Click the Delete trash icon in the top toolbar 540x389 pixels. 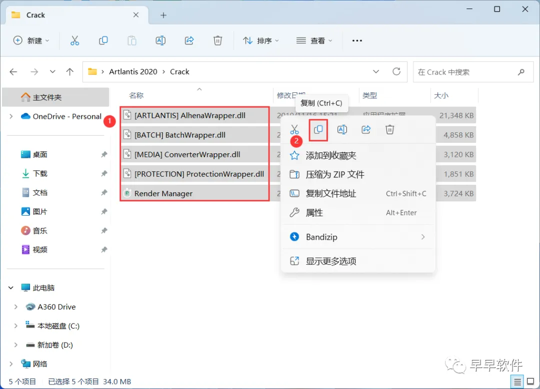pyautogui.click(x=217, y=40)
